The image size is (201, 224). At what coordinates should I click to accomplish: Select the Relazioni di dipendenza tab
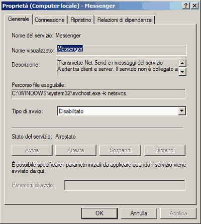[125, 20]
